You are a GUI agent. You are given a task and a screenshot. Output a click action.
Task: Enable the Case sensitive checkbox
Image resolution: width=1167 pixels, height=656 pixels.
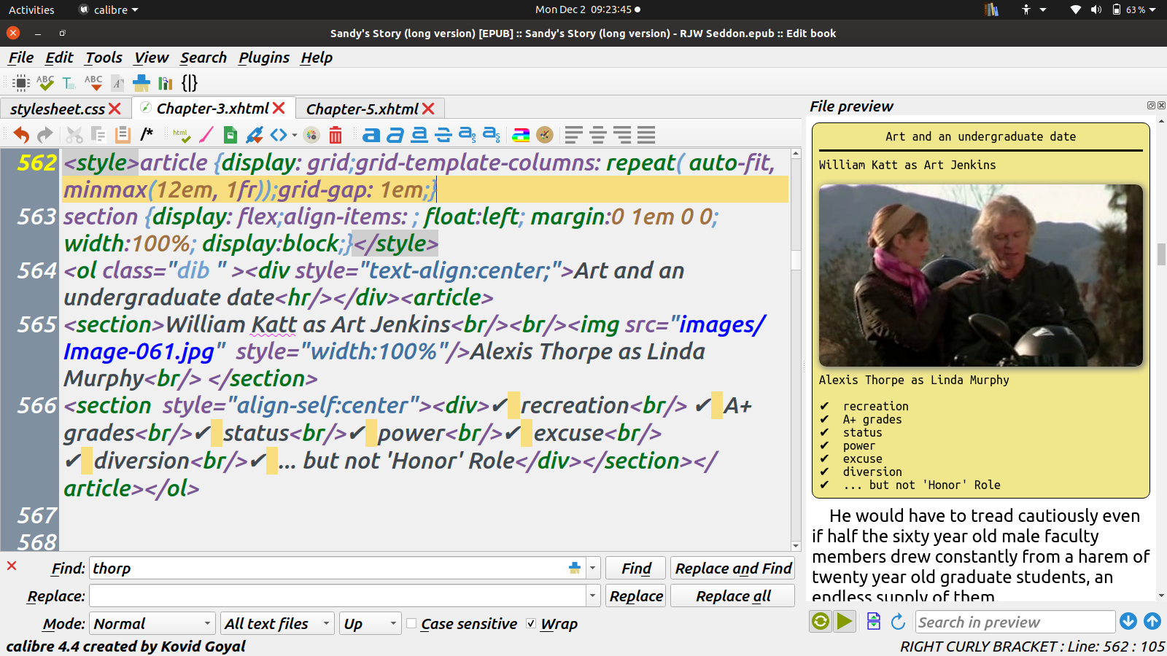pos(412,624)
